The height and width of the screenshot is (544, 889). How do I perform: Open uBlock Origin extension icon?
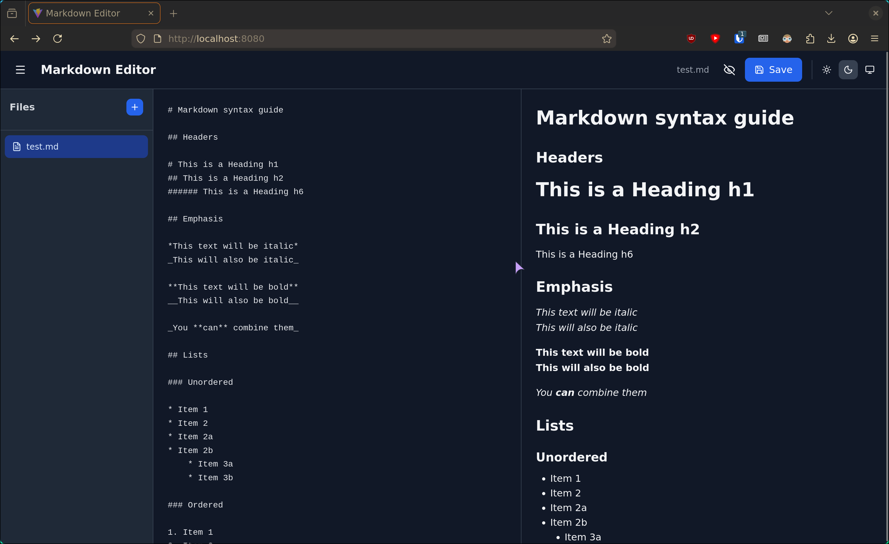point(691,39)
